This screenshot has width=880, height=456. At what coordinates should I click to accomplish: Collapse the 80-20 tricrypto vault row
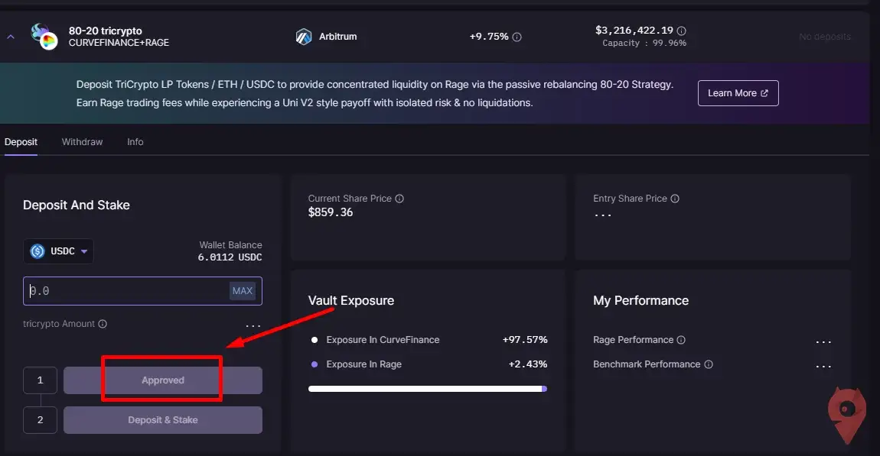coord(11,37)
